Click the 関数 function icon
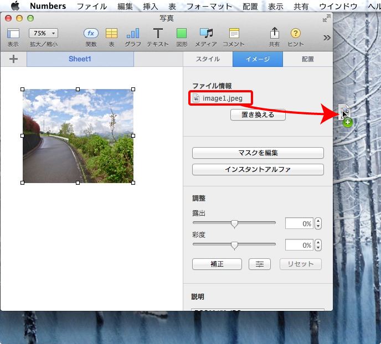This screenshot has width=381, height=344. click(91, 33)
